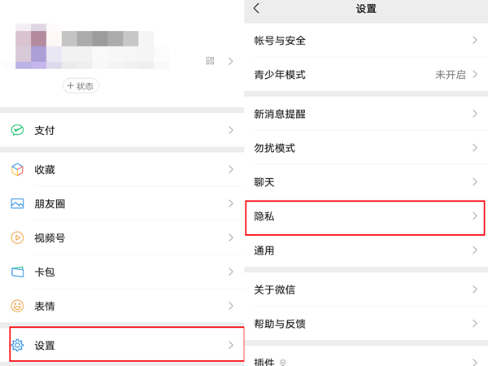Open 帐号与安全 account security

coord(364,41)
